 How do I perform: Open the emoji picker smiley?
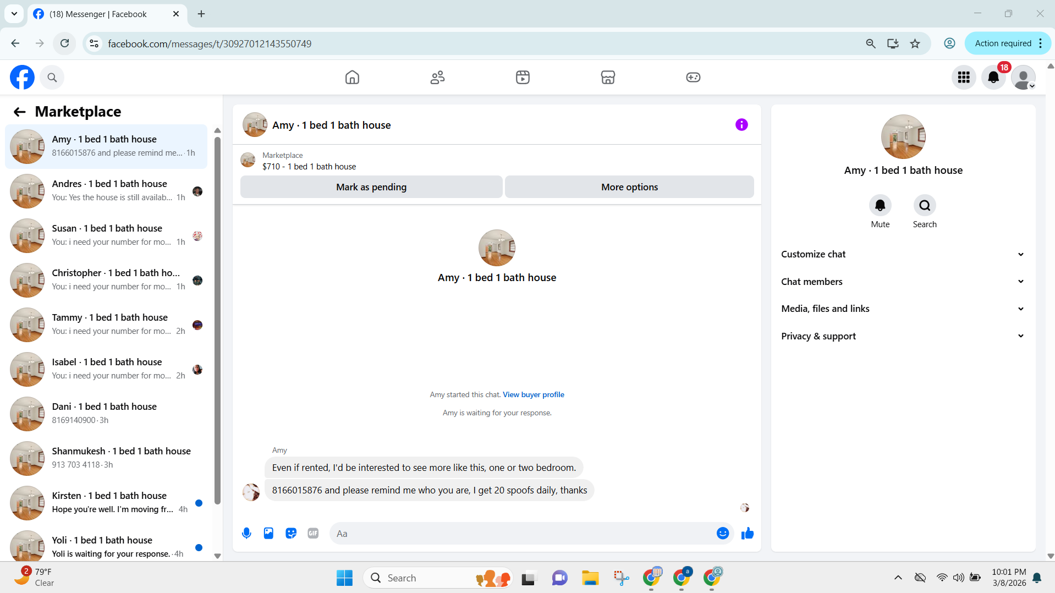pos(723,533)
